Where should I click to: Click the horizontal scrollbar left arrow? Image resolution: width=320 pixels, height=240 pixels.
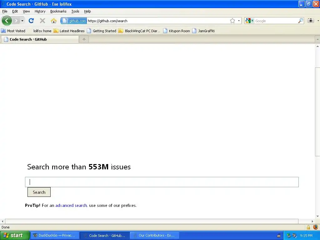[x=2, y=221]
